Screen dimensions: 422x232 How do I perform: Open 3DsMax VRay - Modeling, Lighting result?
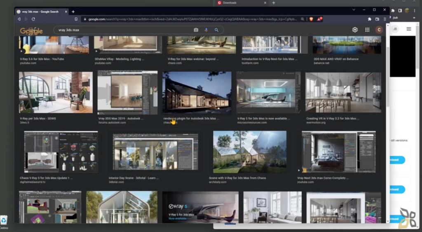click(119, 59)
